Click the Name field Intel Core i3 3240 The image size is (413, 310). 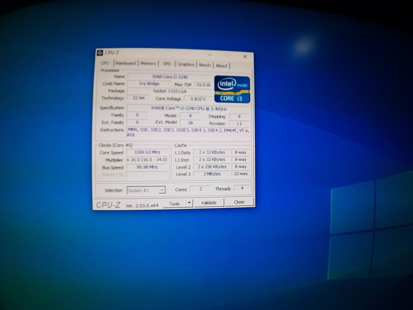(x=170, y=77)
